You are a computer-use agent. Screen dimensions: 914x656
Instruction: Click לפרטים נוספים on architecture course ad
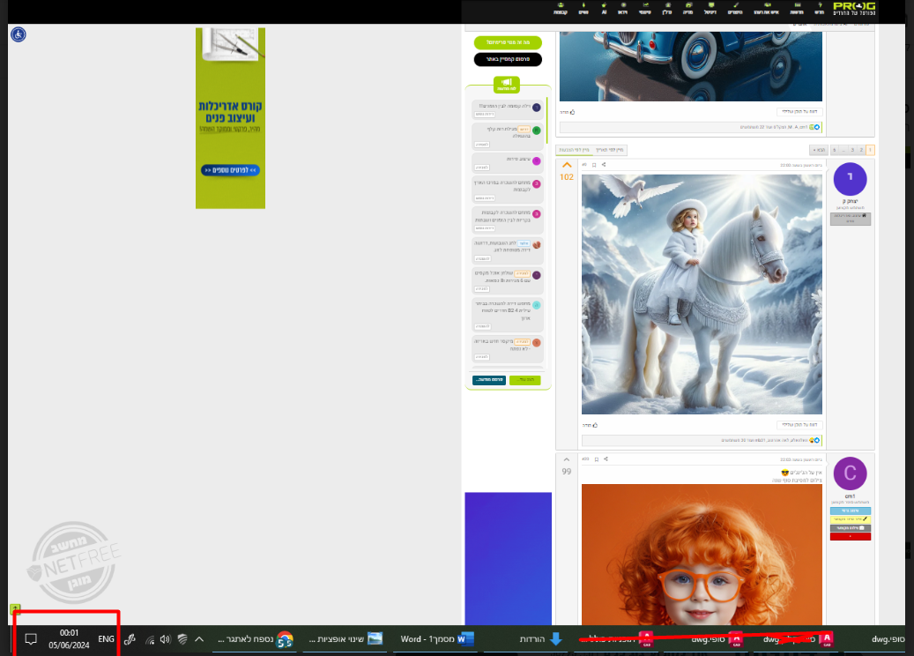coord(230,170)
